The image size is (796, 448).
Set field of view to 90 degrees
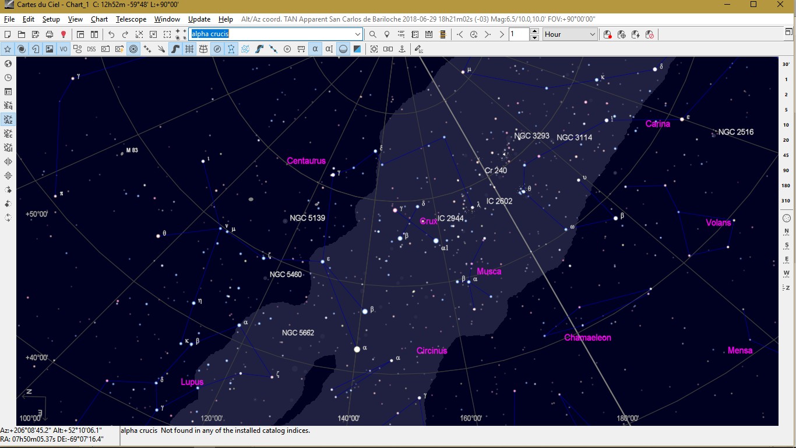pyautogui.click(x=786, y=170)
